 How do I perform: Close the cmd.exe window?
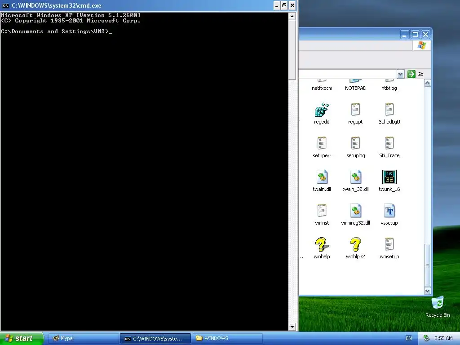pos(292,5)
